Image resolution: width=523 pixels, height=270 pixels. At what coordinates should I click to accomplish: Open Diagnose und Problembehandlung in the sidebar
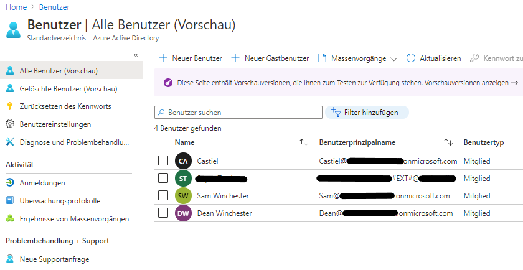click(x=74, y=142)
